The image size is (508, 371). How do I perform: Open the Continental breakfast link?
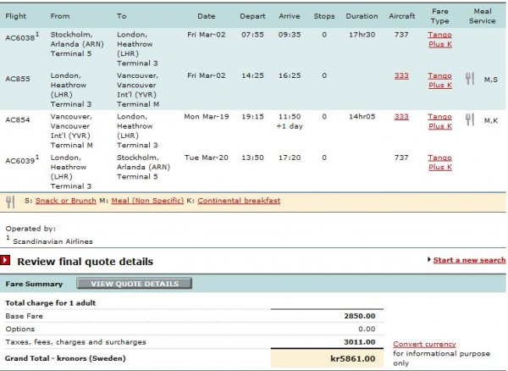coord(239,201)
